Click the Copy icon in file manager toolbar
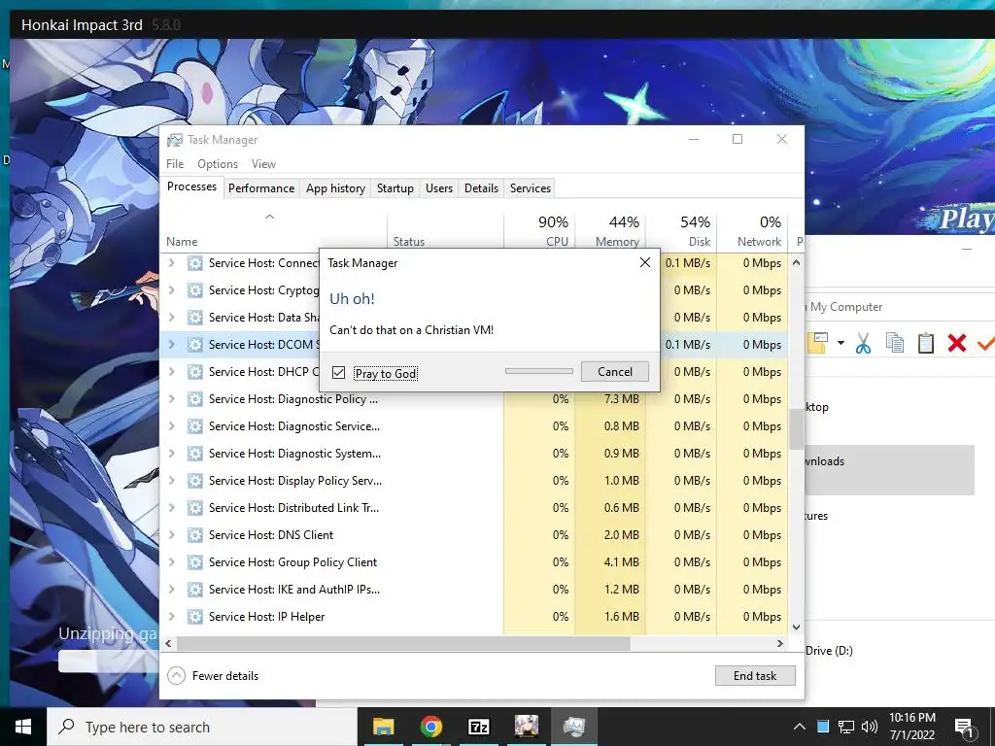 click(x=895, y=343)
